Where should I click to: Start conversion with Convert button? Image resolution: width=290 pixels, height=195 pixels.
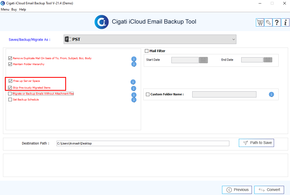pyautogui.click(x=269, y=190)
